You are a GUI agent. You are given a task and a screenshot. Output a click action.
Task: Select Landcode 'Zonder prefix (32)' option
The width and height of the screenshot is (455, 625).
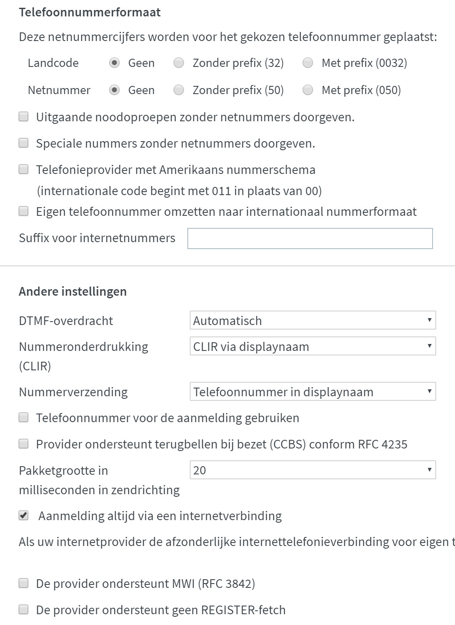[179, 63]
